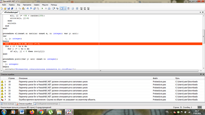Click the Step Into debug icon
The width and height of the screenshot is (205, 115).
57,9
